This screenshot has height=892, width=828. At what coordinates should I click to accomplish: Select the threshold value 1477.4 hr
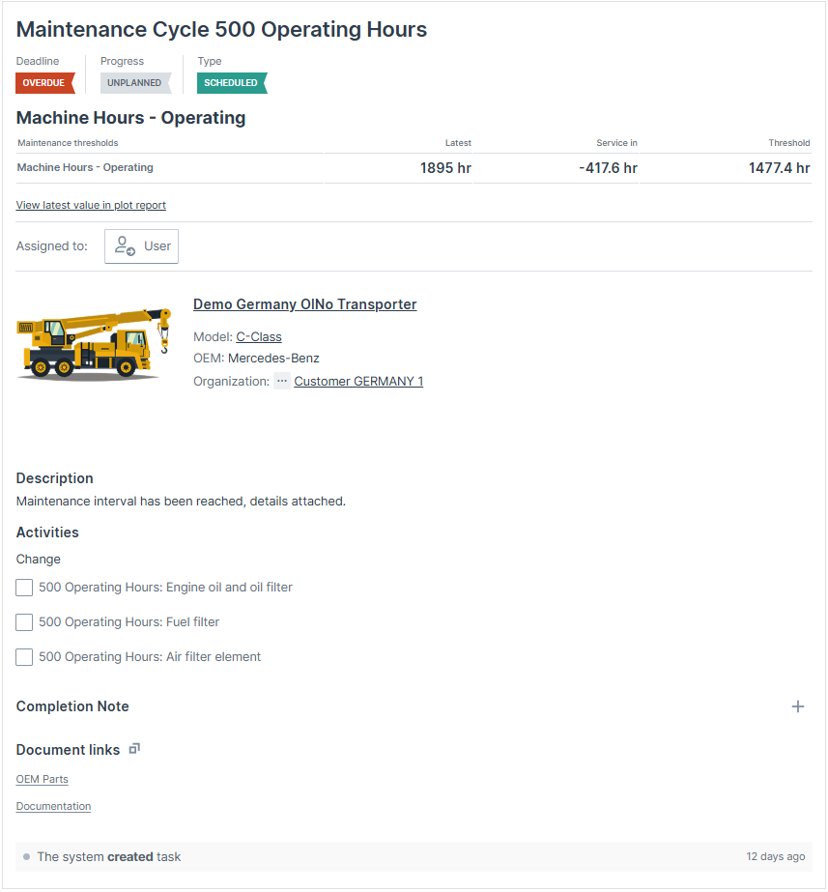coord(779,168)
